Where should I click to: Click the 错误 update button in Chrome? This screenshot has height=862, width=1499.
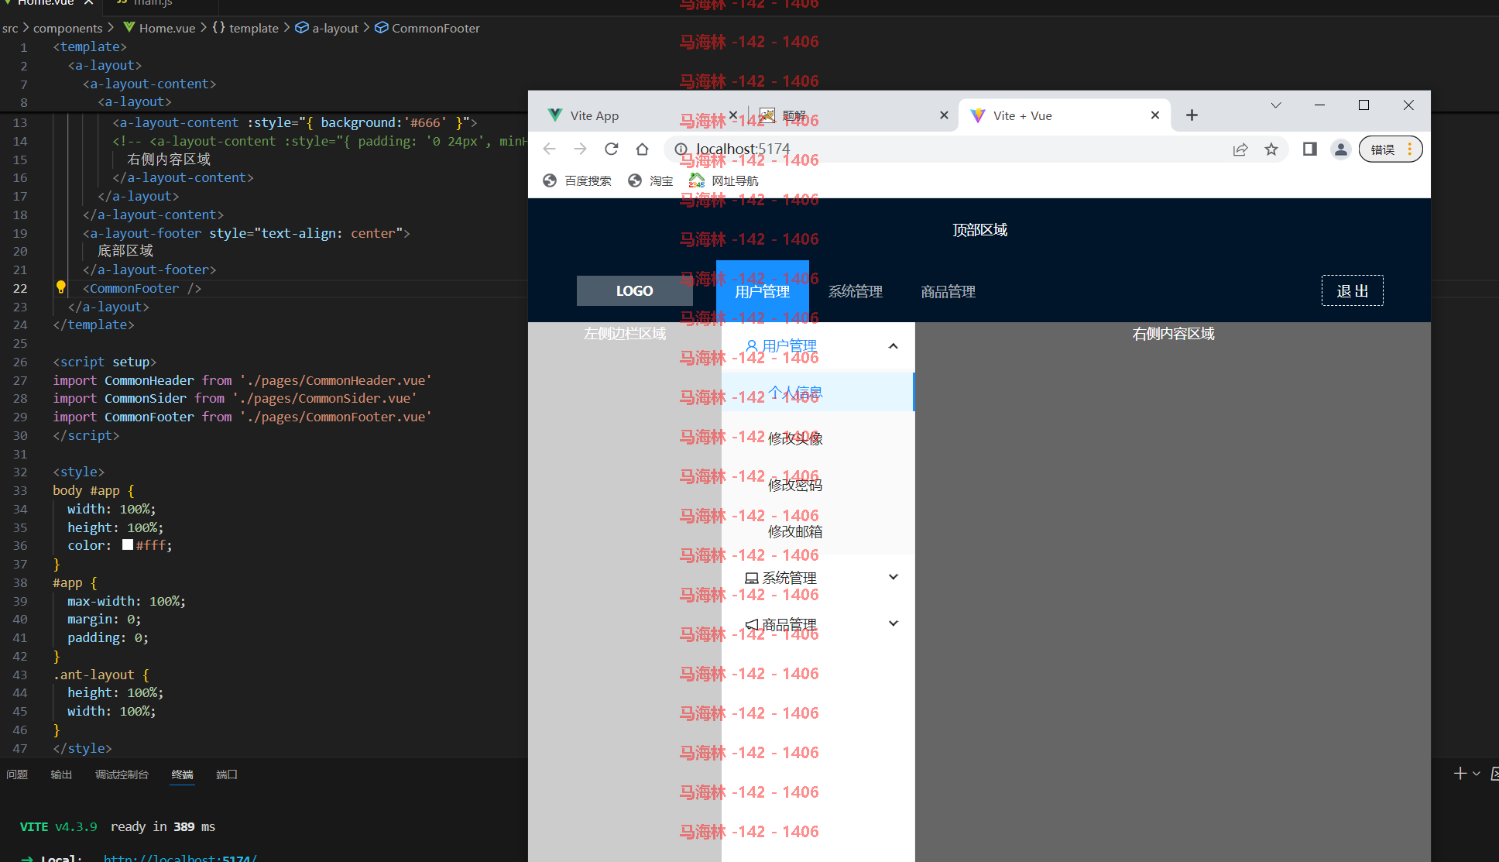click(1391, 149)
